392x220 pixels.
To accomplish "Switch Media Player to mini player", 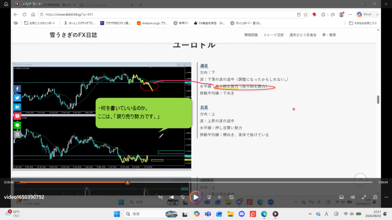I will click(375, 197).
